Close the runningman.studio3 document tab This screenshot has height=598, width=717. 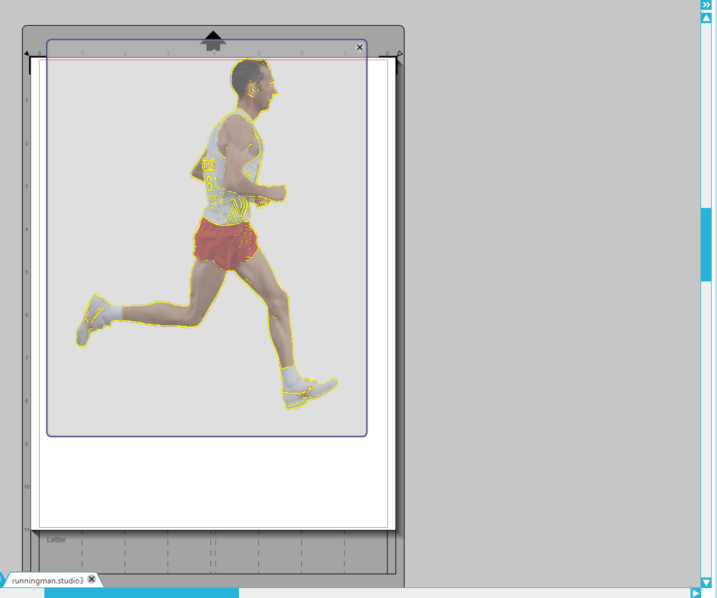click(90, 579)
